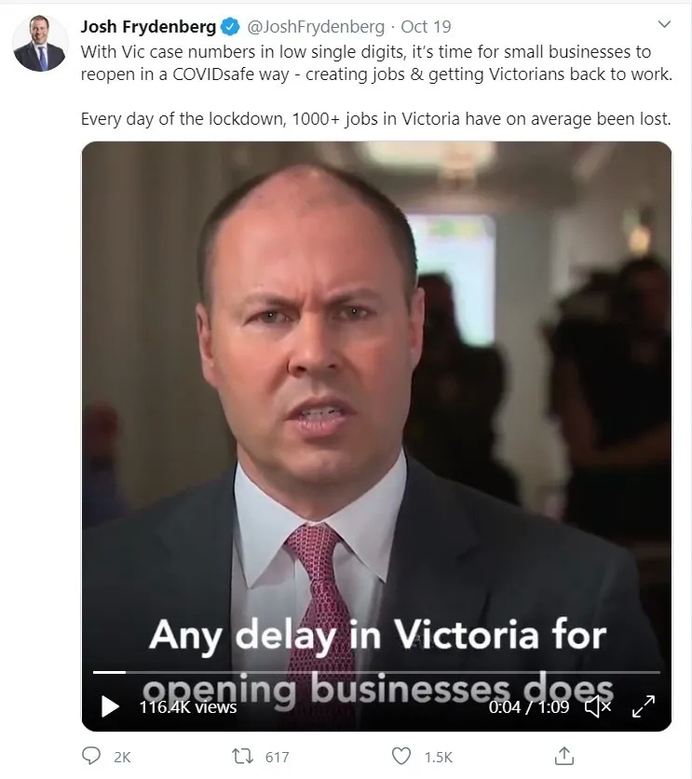Open tweet options chevron menu
Screen dimensions: 692x779
pyautogui.click(x=664, y=24)
